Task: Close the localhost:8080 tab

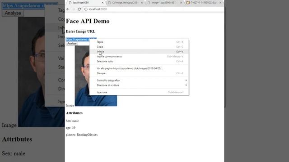Action: pos(103,3)
